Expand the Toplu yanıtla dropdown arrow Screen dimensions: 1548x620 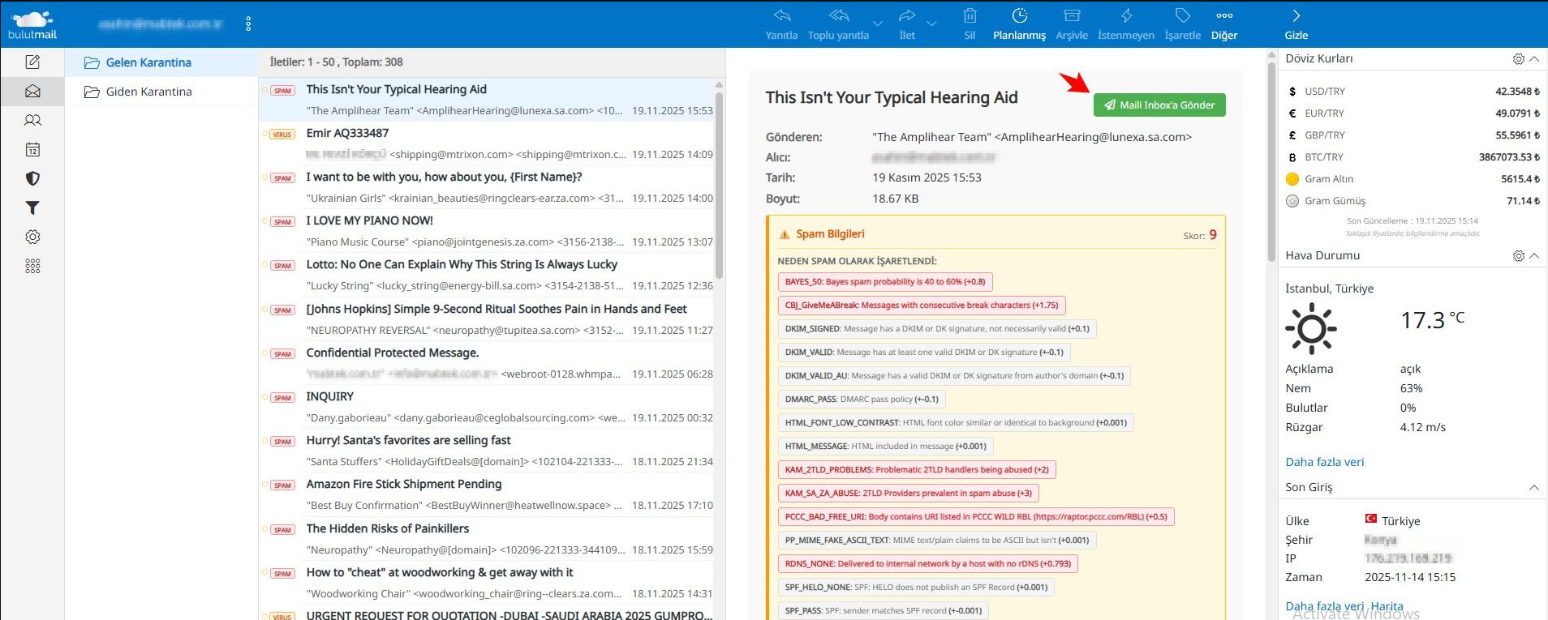(x=878, y=24)
